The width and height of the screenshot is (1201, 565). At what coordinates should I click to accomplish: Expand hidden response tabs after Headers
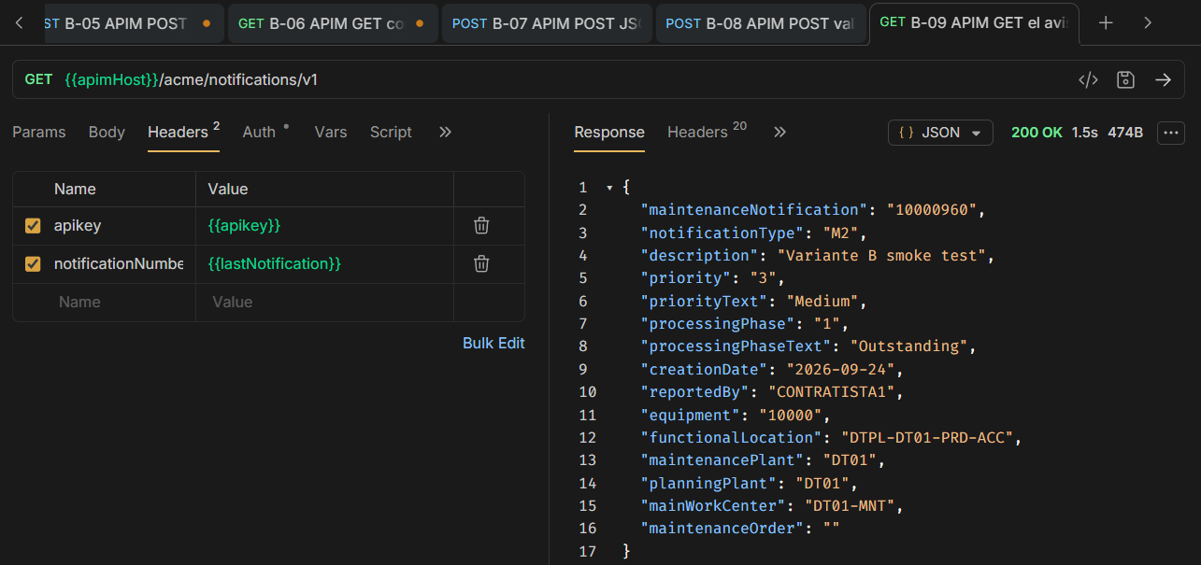[779, 132]
